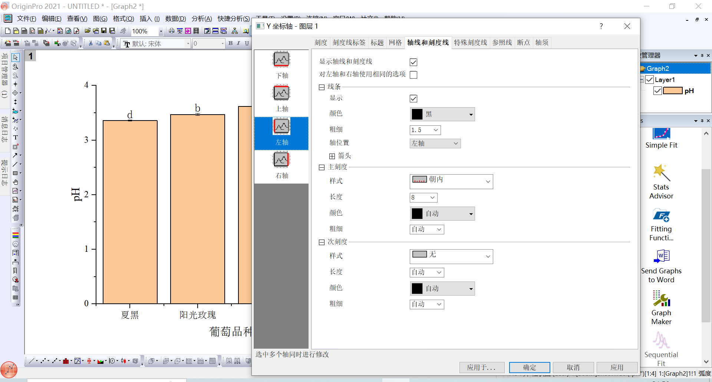Select the 右轴 (right axis) icon

281,160
